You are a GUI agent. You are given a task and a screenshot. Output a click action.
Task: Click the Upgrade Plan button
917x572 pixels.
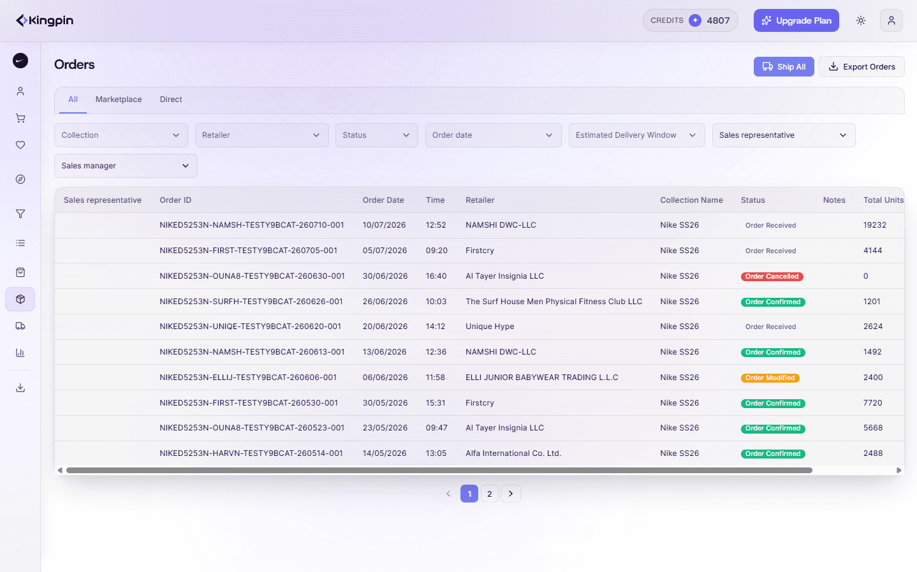coord(796,20)
